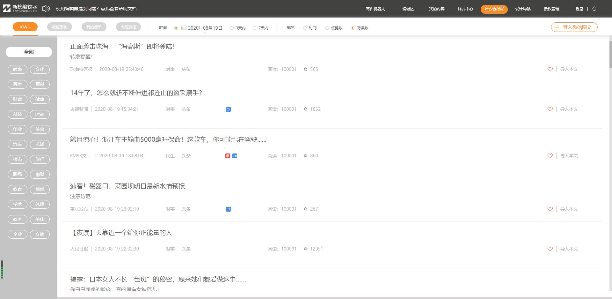The image size is (612, 299).
Task: Select the 全部 category filter
Action: coord(29,52)
